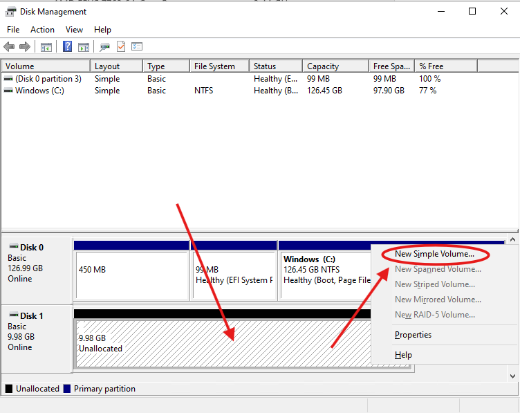The width and height of the screenshot is (520, 413).
Task: Click the checklist settings toolbar icon
Action: (x=137, y=47)
